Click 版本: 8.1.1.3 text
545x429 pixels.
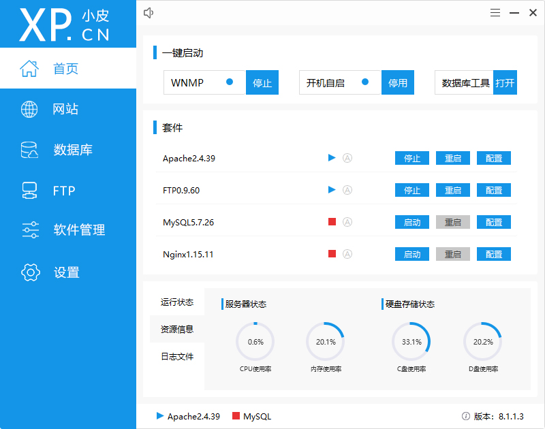[x=499, y=416]
